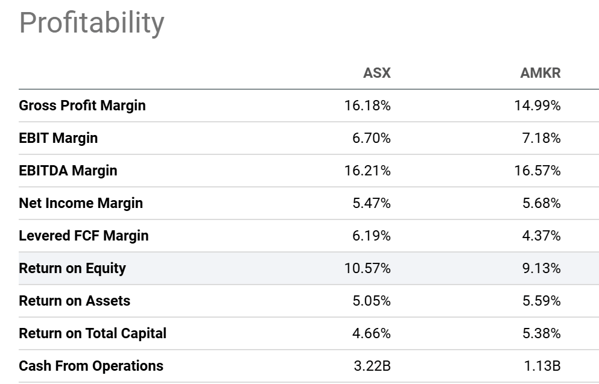Viewport: 599px width, 384px height.
Task: Click the EBIT Margin row label
Action: 58,138
